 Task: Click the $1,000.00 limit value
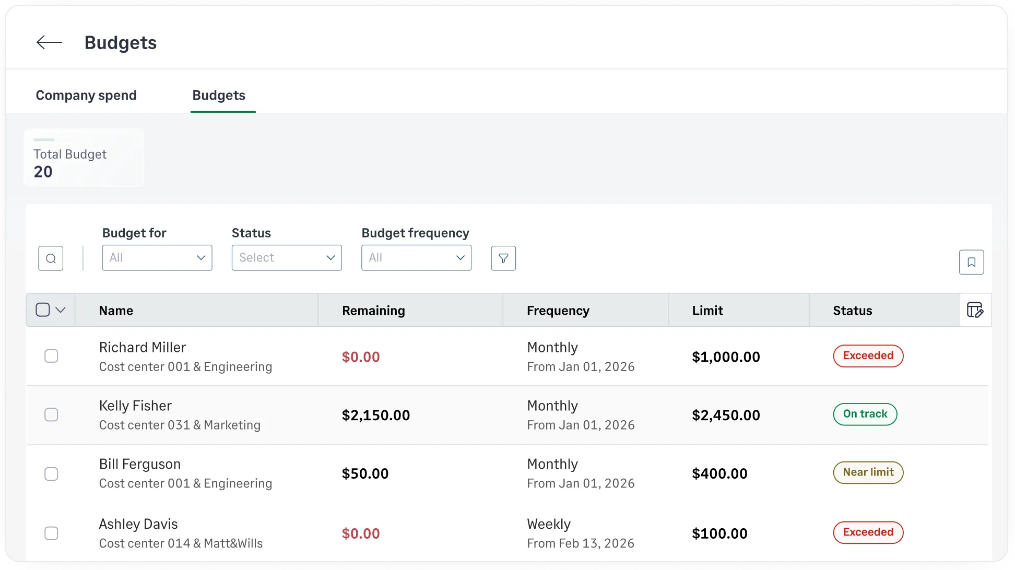coord(726,357)
